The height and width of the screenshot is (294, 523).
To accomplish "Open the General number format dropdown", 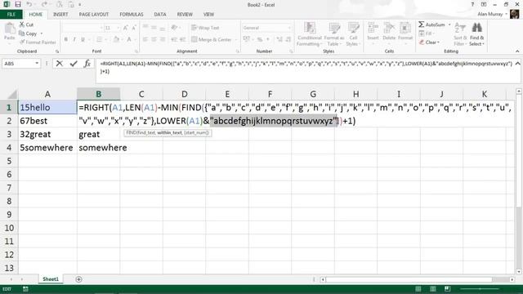I will [289, 28].
